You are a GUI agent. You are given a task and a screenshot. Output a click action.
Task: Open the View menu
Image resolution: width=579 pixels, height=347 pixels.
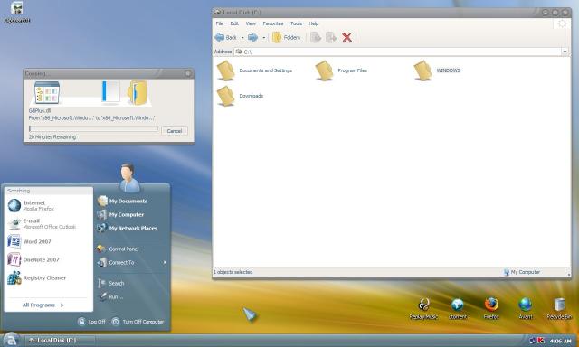pyautogui.click(x=251, y=23)
